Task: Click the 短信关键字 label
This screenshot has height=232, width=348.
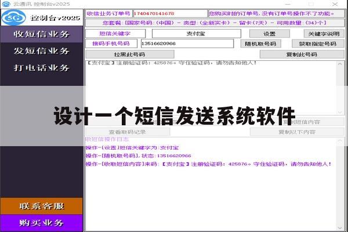Action: (x=115, y=34)
